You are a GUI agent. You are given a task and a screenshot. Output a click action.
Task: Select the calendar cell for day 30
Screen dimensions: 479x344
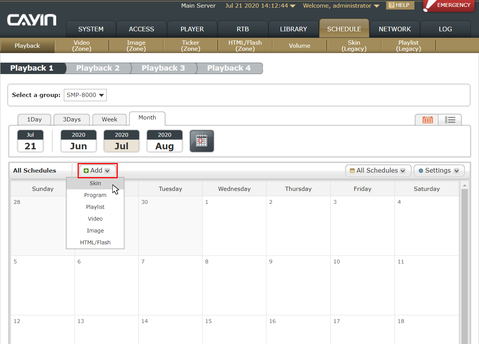pos(170,226)
